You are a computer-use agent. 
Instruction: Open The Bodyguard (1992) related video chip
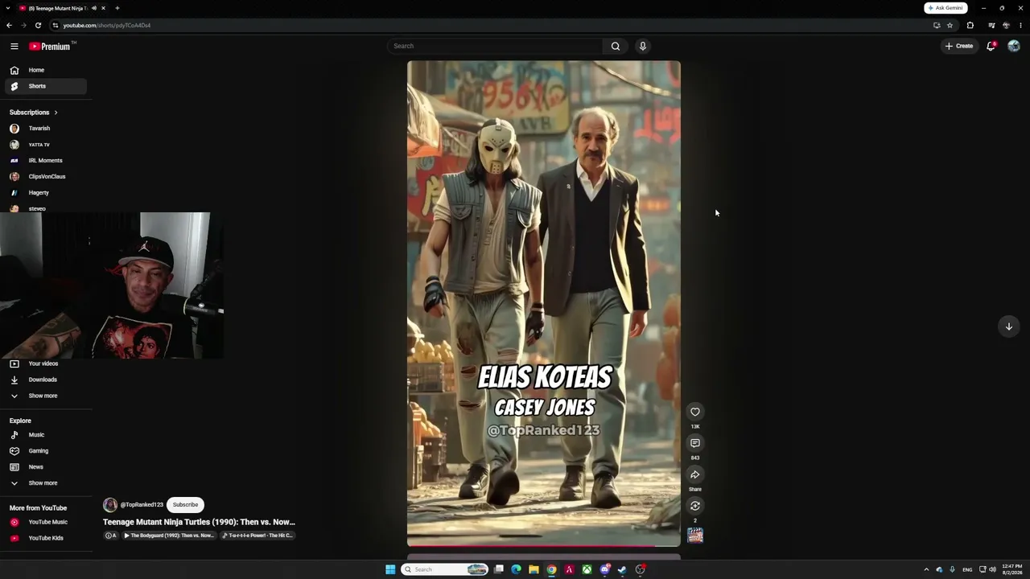click(168, 536)
